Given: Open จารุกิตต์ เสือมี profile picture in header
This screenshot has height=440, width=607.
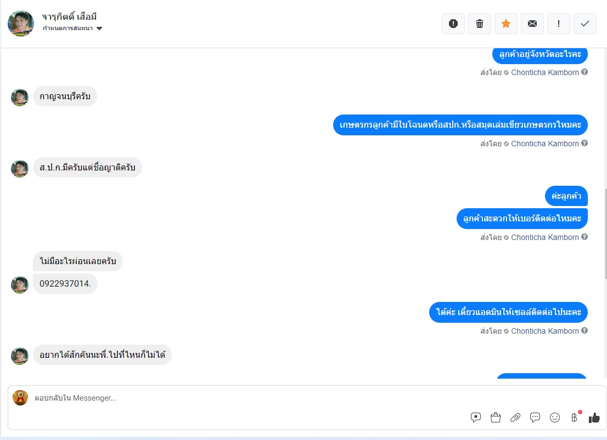Looking at the screenshot, I should (x=21, y=24).
